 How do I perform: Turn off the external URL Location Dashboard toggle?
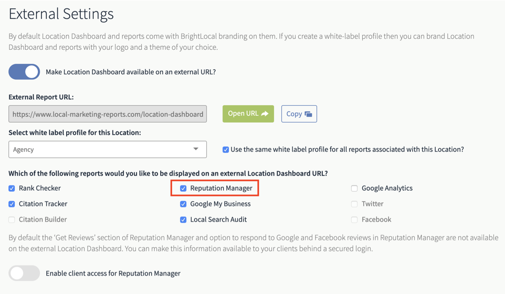24,72
